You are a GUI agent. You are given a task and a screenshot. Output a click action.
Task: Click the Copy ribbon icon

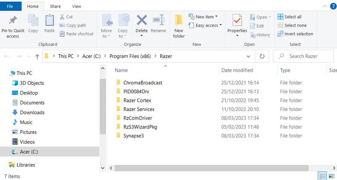pyautogui.click(x=33, y=20)
